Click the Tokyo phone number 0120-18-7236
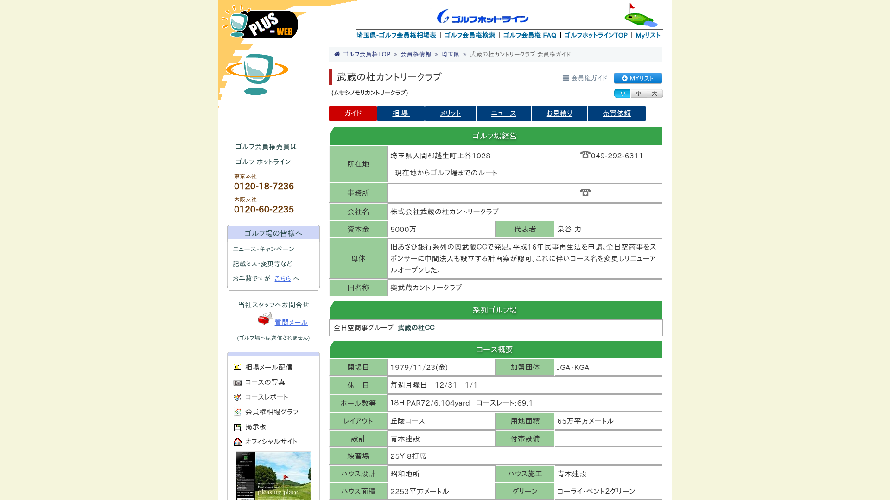The image size is (890, 500). [x=264, y=186]
